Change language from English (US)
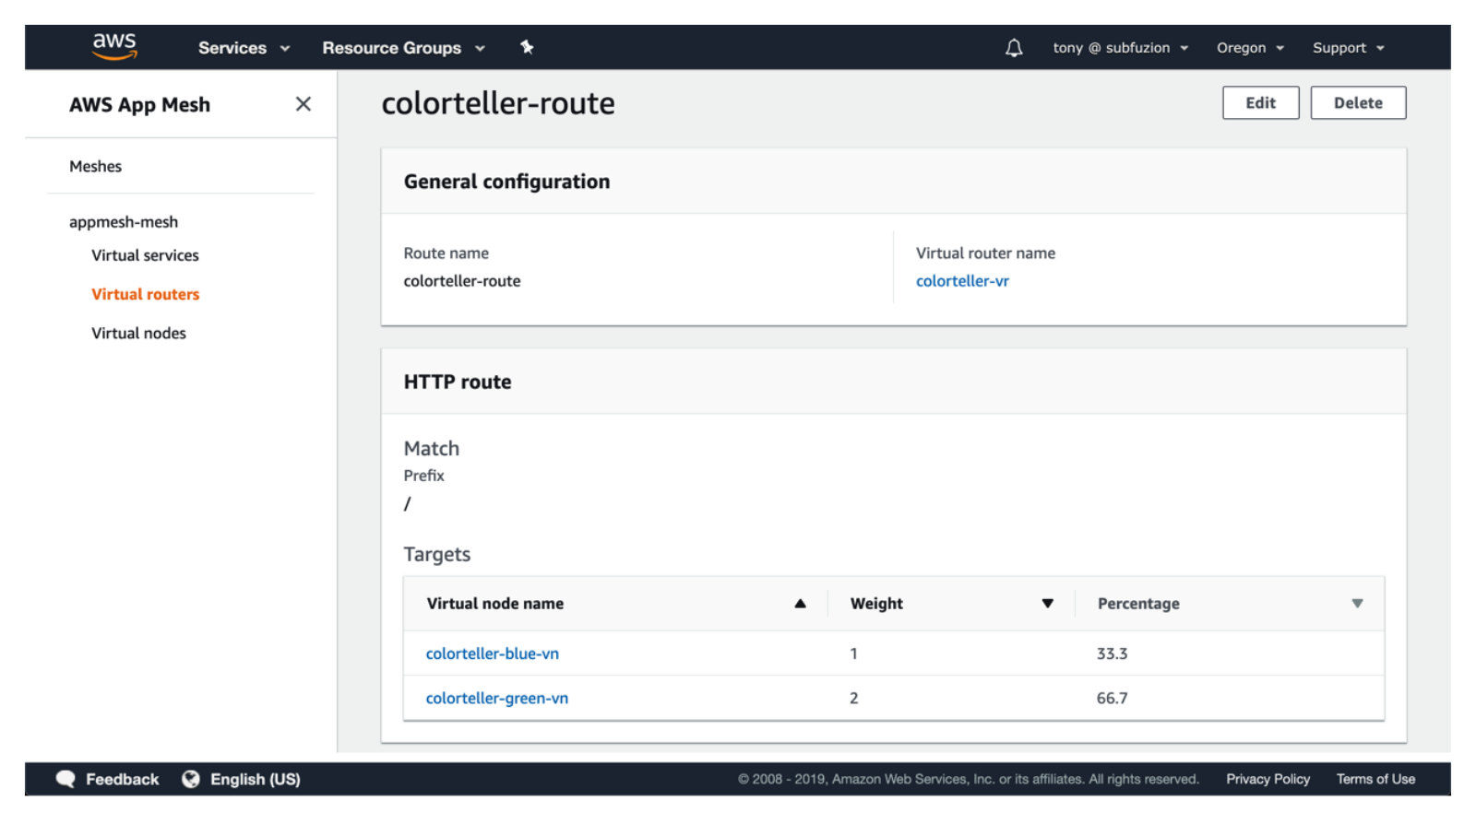Screen dimensions: 1476x824 [x=255, y=779]
